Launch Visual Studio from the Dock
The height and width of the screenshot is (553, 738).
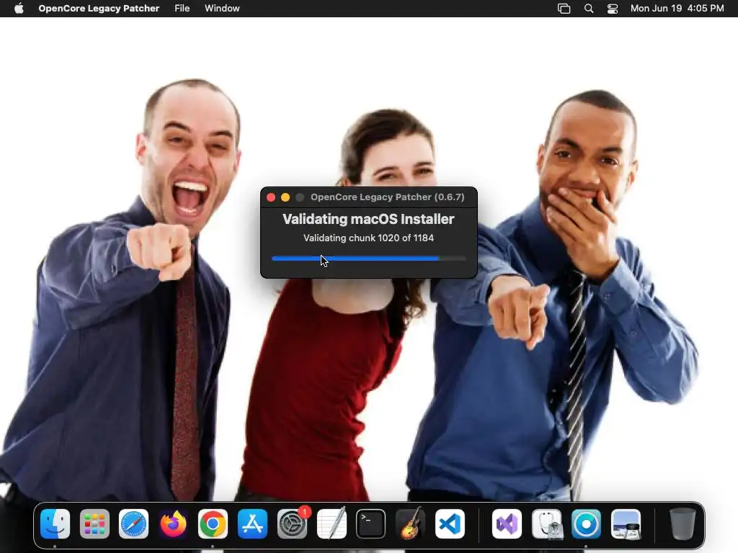tap(507, 524)
